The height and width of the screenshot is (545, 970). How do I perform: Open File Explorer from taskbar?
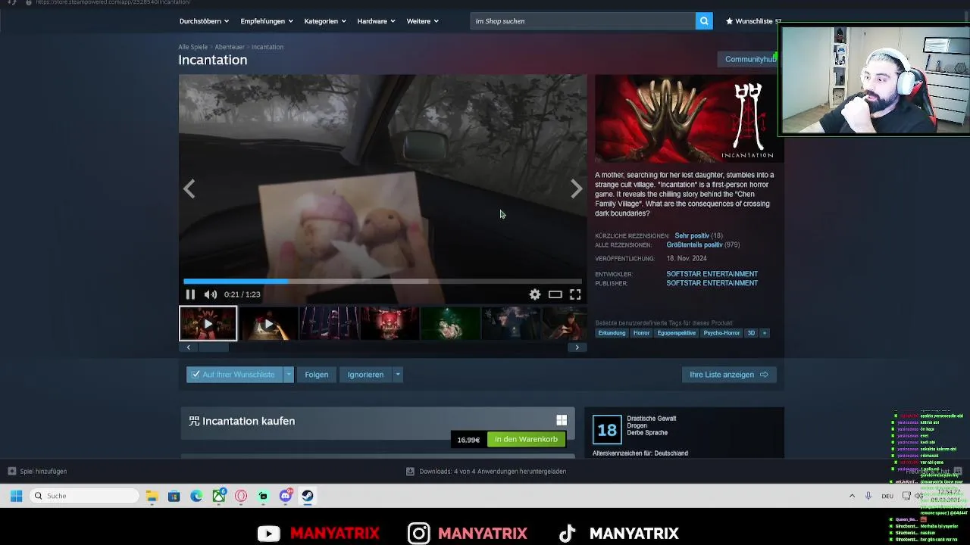tap(152, 496)
